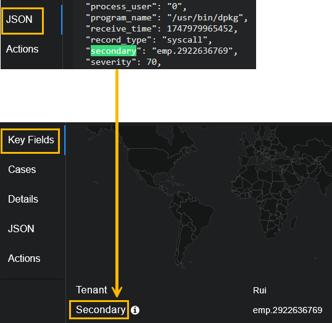Click the highlighted "secondary" key in the JSON
Image resolution: width=332 pixels, height=323 pixels.
114,51
